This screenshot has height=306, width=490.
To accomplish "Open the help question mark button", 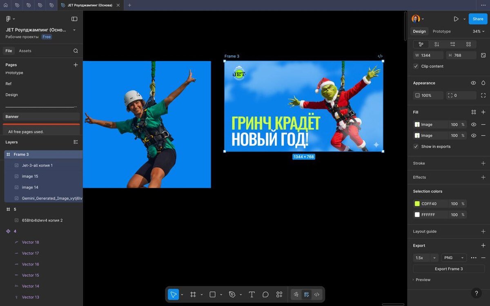I will (476, 293).
